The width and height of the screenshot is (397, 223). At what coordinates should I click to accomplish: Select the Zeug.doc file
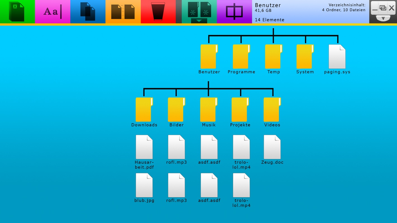(272, 147)
